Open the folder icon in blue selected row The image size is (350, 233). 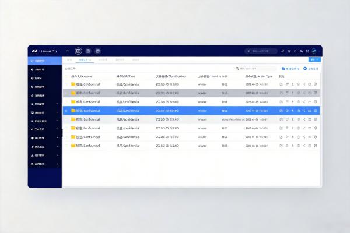(73, 110)
